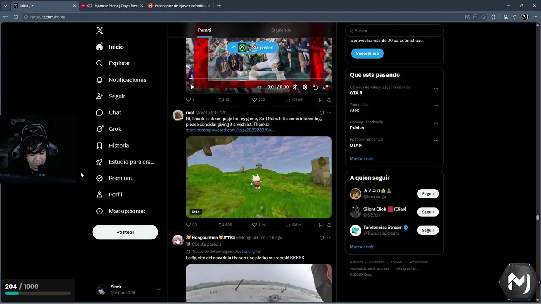Share root's Soft Ruin post

329,225
